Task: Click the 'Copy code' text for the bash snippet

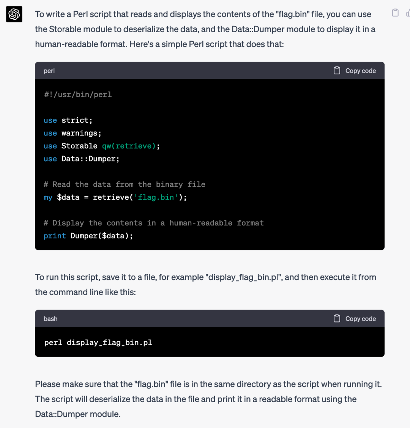Action: (361, 319)
